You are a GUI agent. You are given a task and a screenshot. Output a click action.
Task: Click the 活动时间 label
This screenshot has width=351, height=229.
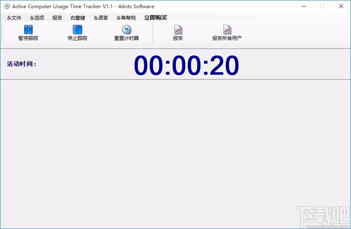click(22, 64)
